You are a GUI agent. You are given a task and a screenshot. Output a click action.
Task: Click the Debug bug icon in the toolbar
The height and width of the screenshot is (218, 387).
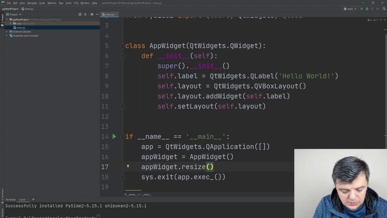click(x=367, y=8)
